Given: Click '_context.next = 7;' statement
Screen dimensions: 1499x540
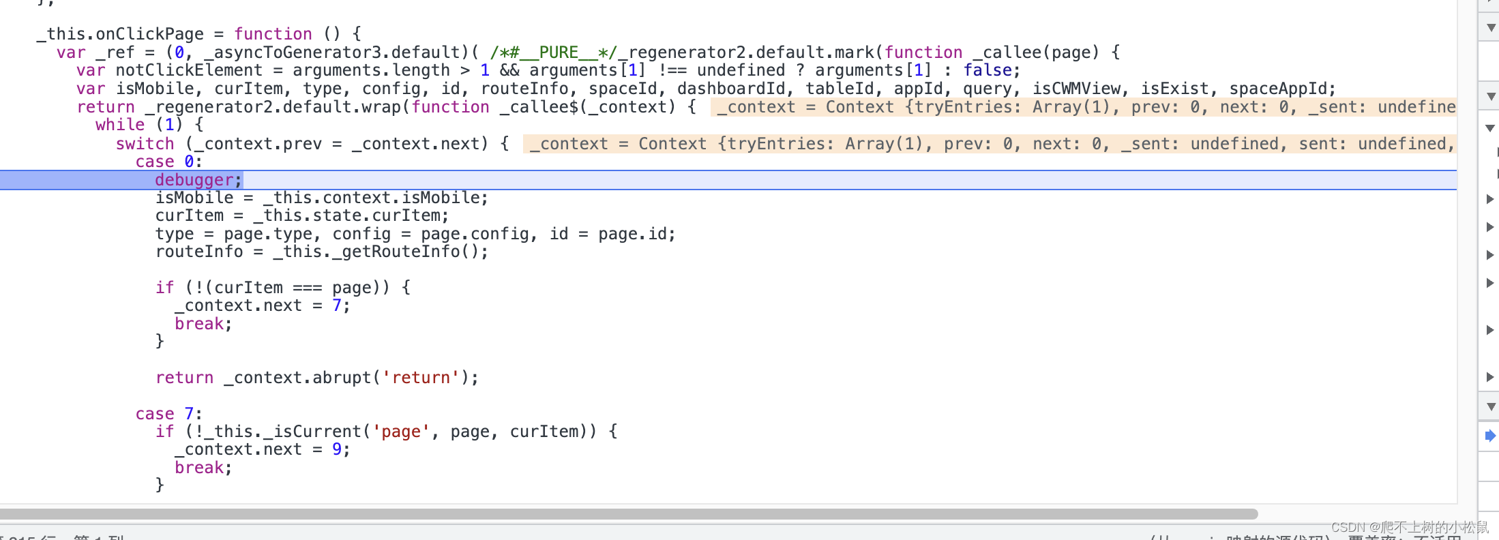Looking at the screenshot, I should click(263, 305).
